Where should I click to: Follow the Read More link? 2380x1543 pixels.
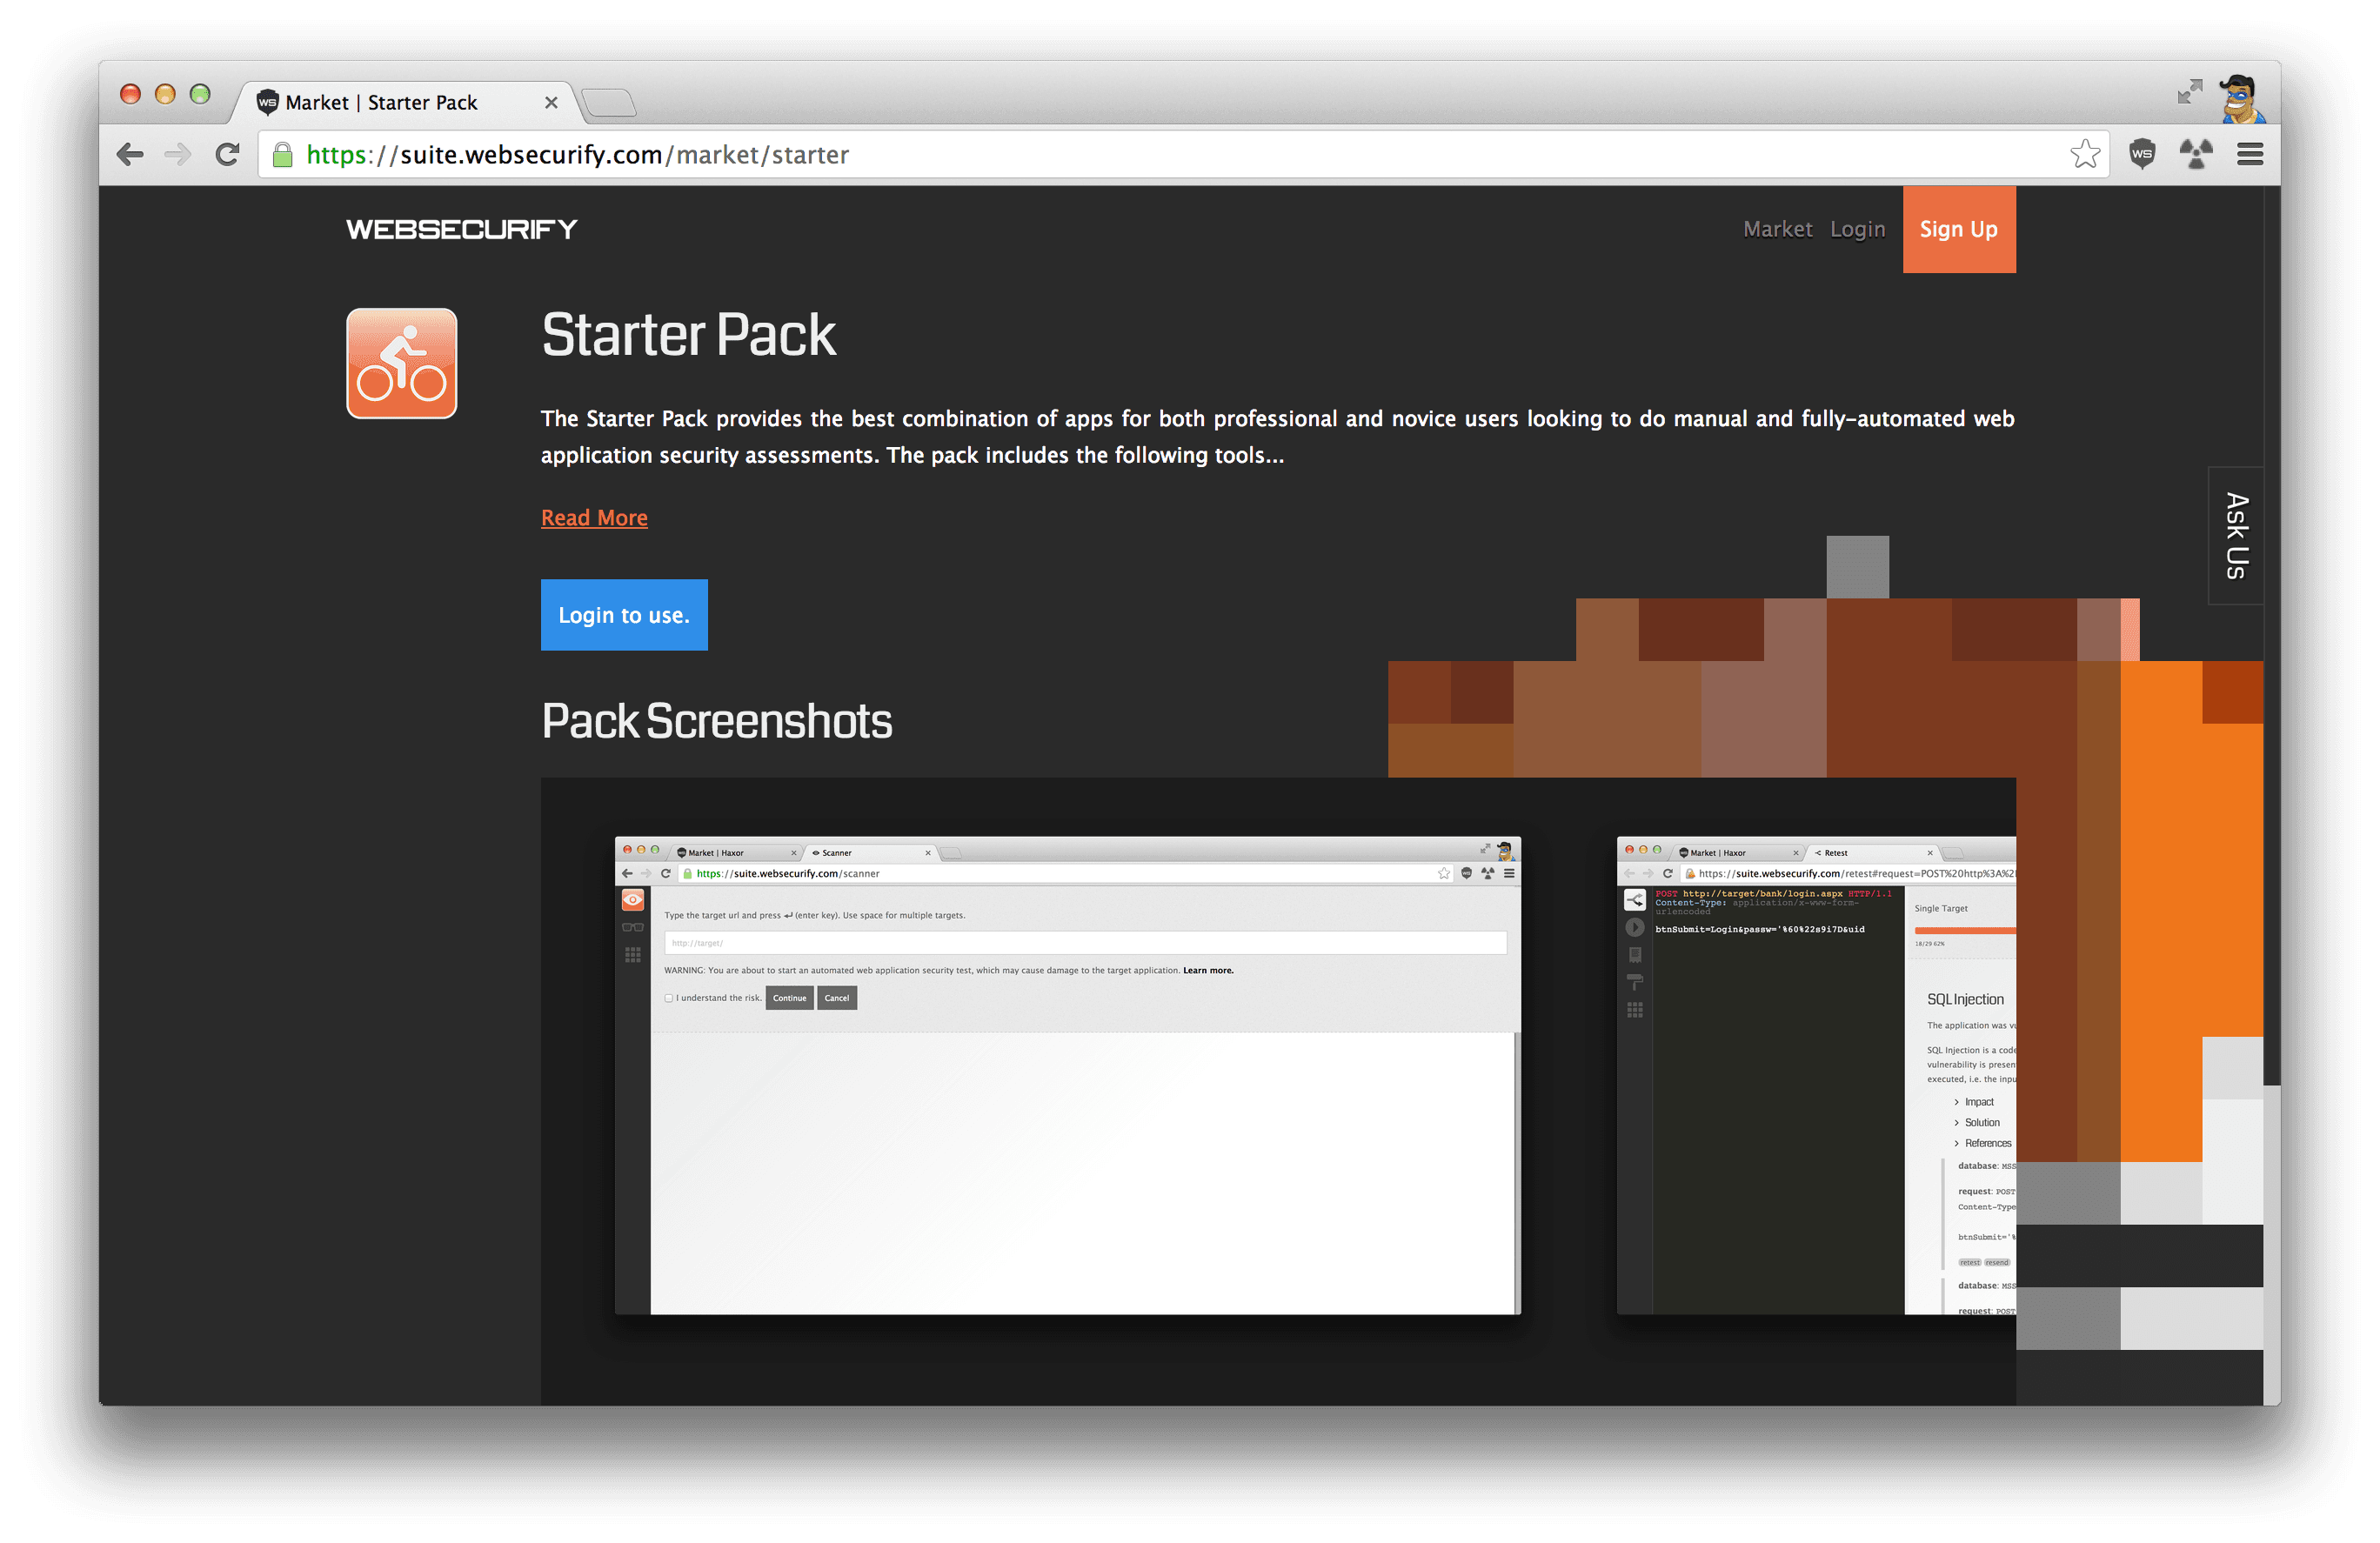(x=594, y=517)
